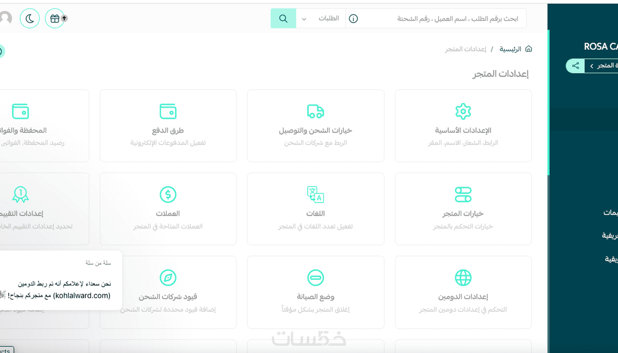Image resolution: width=618 pixels, height=353 pixels.
Task: Click the wallet icon above المحفظة والفواتير
Action: (x=20, y=111)
